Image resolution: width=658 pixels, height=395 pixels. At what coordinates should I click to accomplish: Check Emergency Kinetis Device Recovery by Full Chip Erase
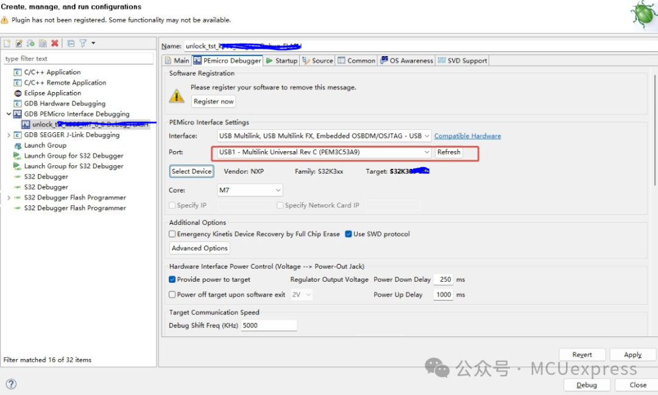coord(172,234)
